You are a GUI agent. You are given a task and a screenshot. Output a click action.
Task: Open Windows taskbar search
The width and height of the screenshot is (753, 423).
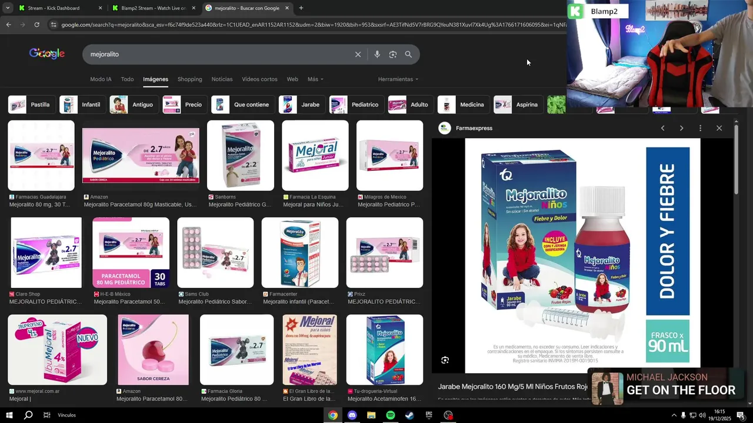tap(28, 415)
